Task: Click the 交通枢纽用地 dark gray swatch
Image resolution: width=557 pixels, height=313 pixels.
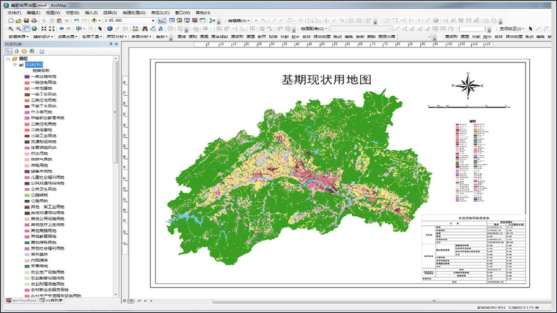Action: click(27, 142)
